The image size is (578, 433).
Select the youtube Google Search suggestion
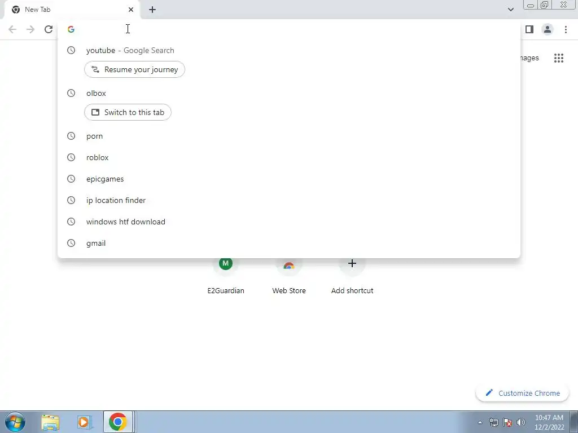[x=289, y=50]
